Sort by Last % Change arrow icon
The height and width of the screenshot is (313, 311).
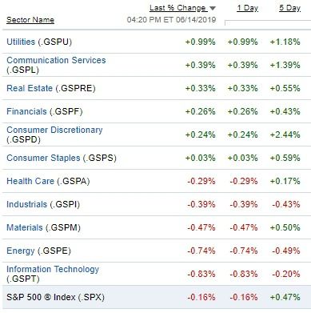[x=213, y=8]
